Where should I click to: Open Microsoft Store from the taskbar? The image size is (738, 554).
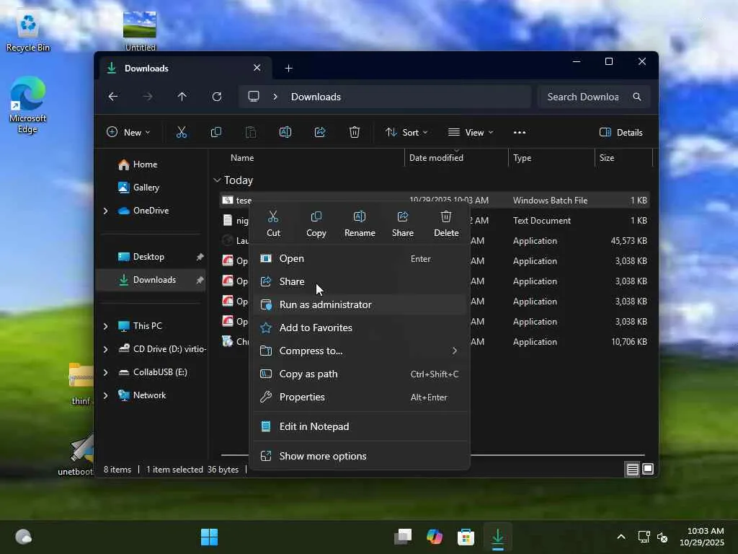(x=466, y=537)
